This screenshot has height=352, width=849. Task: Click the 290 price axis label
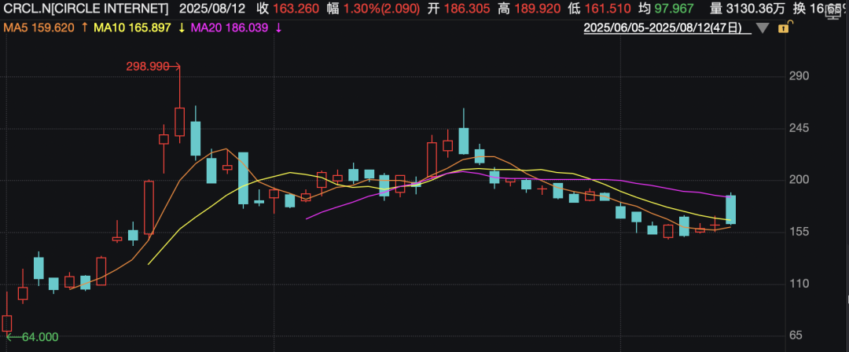(x=799, y=75)
